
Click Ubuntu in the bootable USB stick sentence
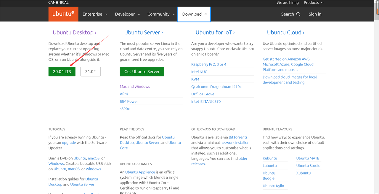[60, 169]
